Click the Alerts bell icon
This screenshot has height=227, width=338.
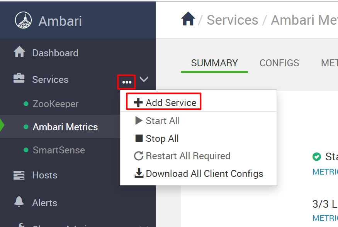pos(19,202)
